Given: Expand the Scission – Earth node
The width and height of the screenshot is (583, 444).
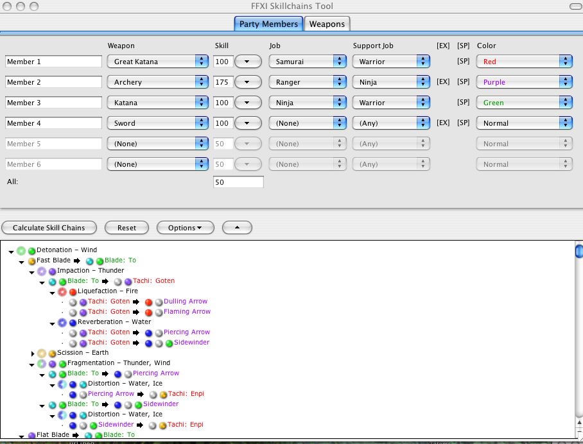Looking at the screenshot, I should pos(33,354).
